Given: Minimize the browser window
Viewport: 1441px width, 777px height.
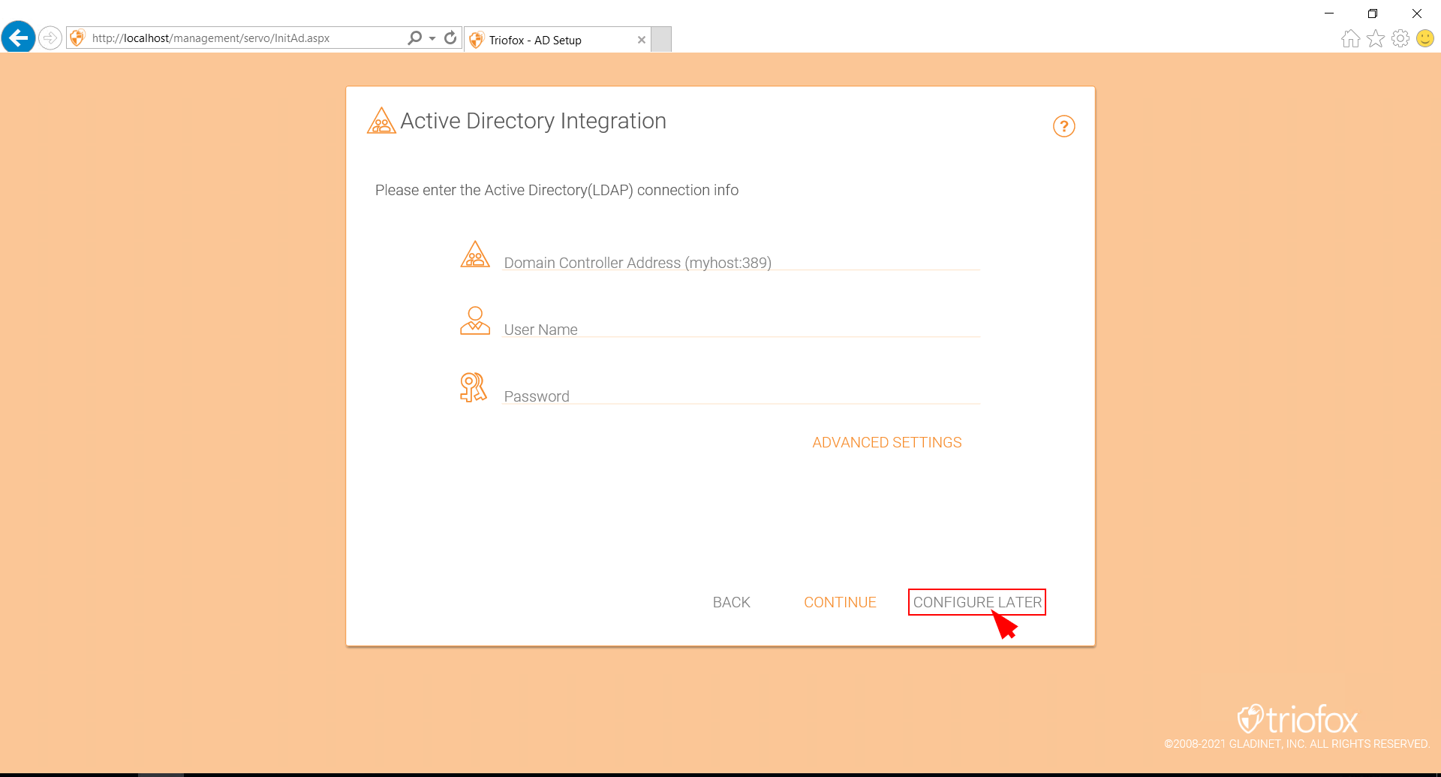Looking at the screenshot, I should click(1329, 14).
